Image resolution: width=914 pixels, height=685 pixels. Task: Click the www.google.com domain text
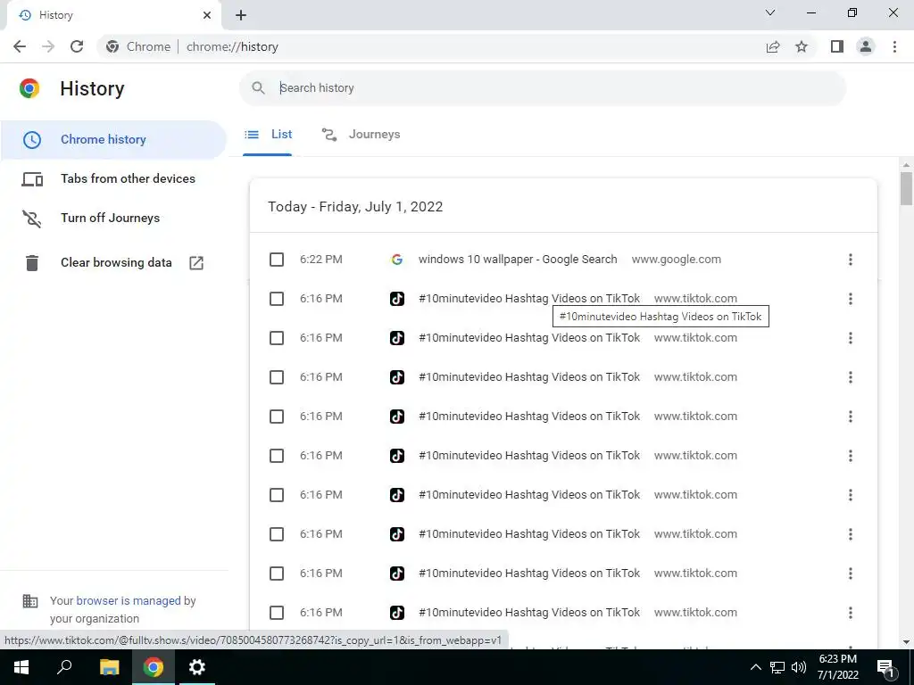click(677, 260)
